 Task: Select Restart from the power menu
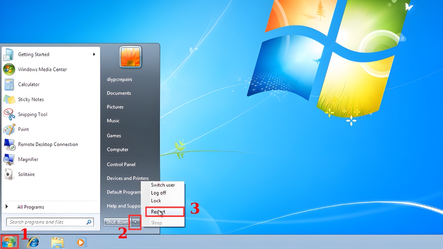(x=158, y=212)
